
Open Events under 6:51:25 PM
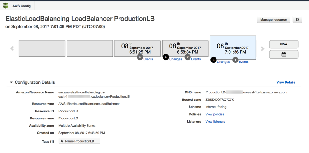(148, 59)
